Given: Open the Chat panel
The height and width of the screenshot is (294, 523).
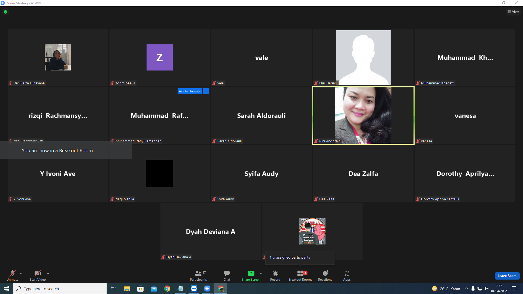Looking at the screenshot, I should [x=227, y=275].
